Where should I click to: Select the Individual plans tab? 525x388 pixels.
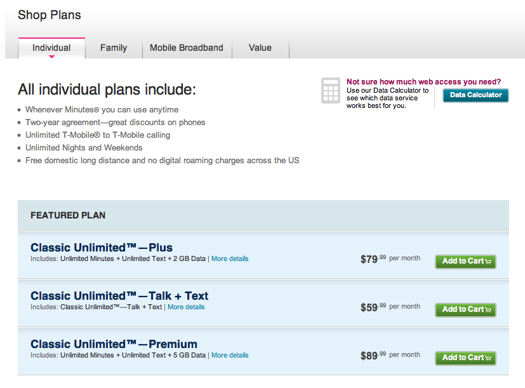51,48
